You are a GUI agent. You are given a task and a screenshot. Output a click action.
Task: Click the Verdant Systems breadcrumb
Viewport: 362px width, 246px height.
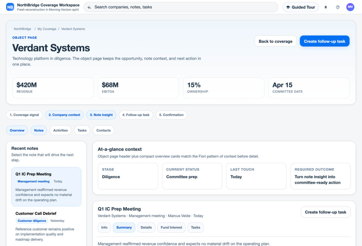(x=73, y=29)
